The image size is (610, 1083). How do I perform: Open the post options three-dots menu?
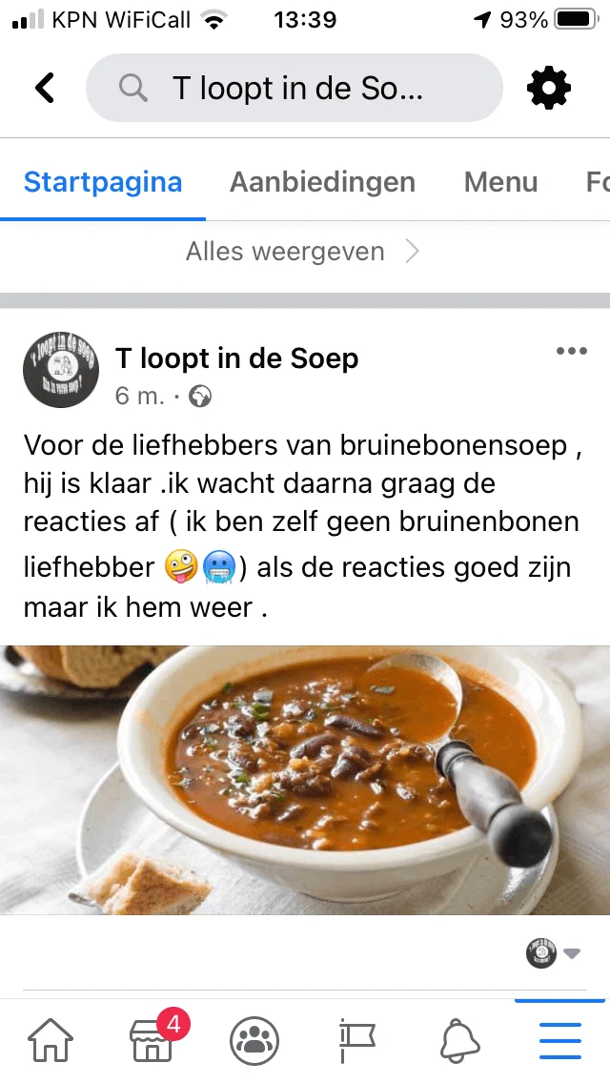point(571,351)
